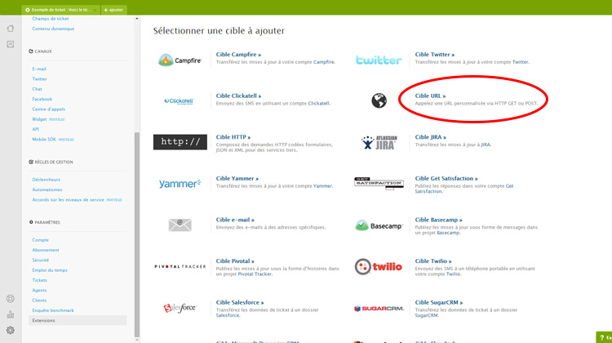The width and height of the screenshot is (612, 343).
Task: Open the reporting bar chart icon
Action: (x=11, y=314)
